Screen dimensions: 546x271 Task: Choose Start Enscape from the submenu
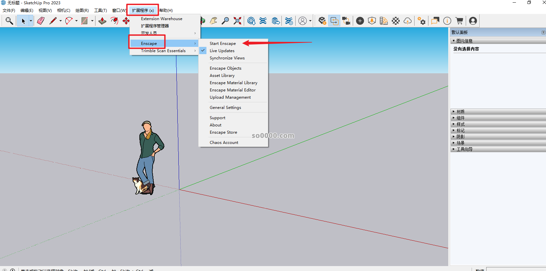pos(223,44)
